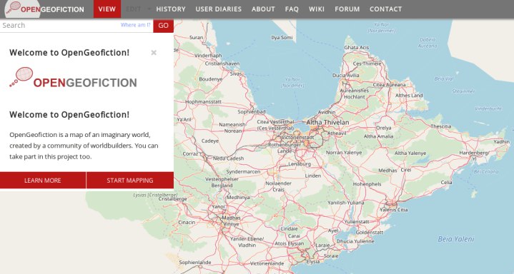
Task: Click the OpenGeofiction logo in header
Action: coord(45,9)
